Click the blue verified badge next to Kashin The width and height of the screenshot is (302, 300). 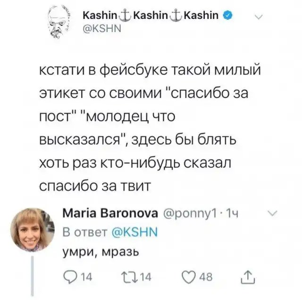226,16
